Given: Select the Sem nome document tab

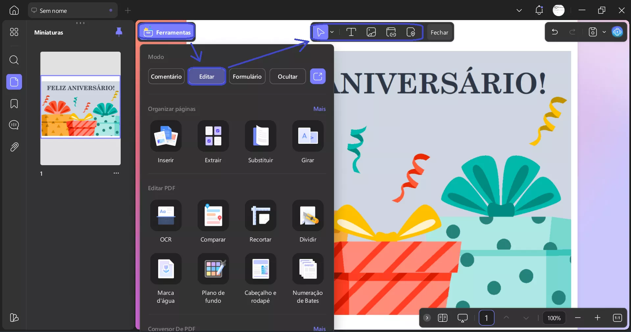Looking at the screenshot, I should click(x=66, y=10).
